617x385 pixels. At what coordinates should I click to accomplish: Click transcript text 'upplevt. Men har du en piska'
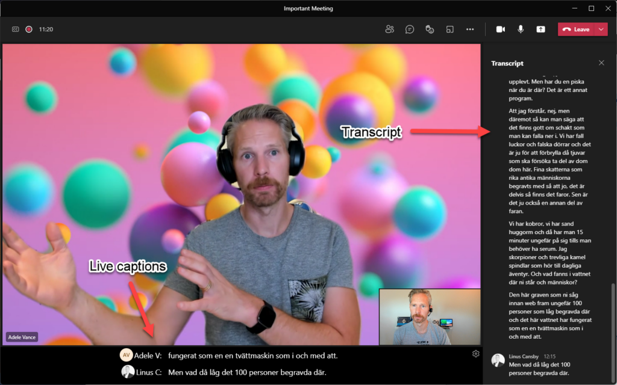(x=546, y=82)
